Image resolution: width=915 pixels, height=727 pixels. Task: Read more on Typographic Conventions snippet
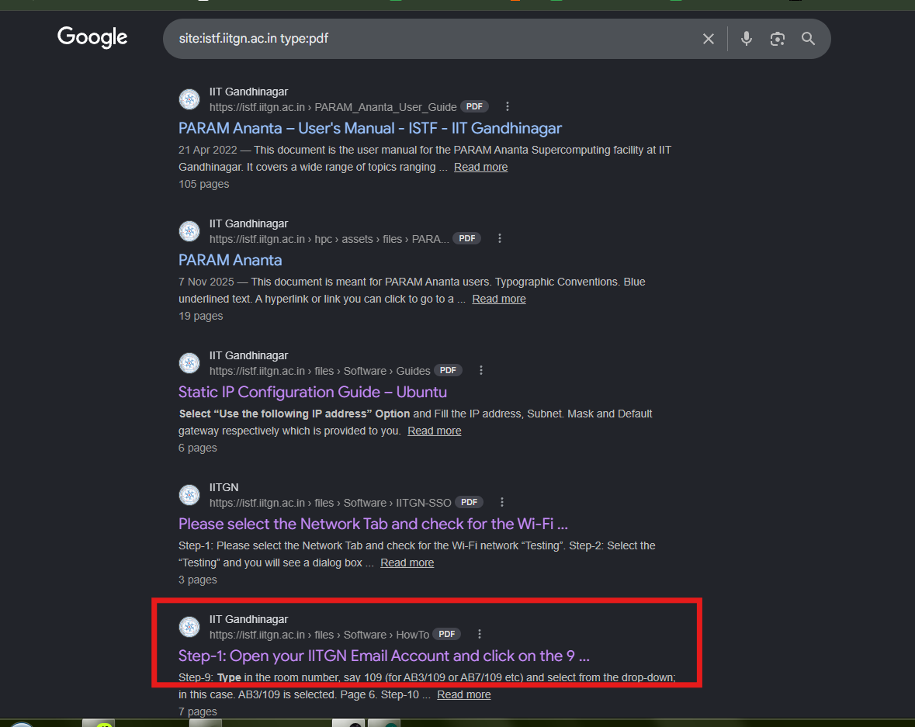pos(499,299)
